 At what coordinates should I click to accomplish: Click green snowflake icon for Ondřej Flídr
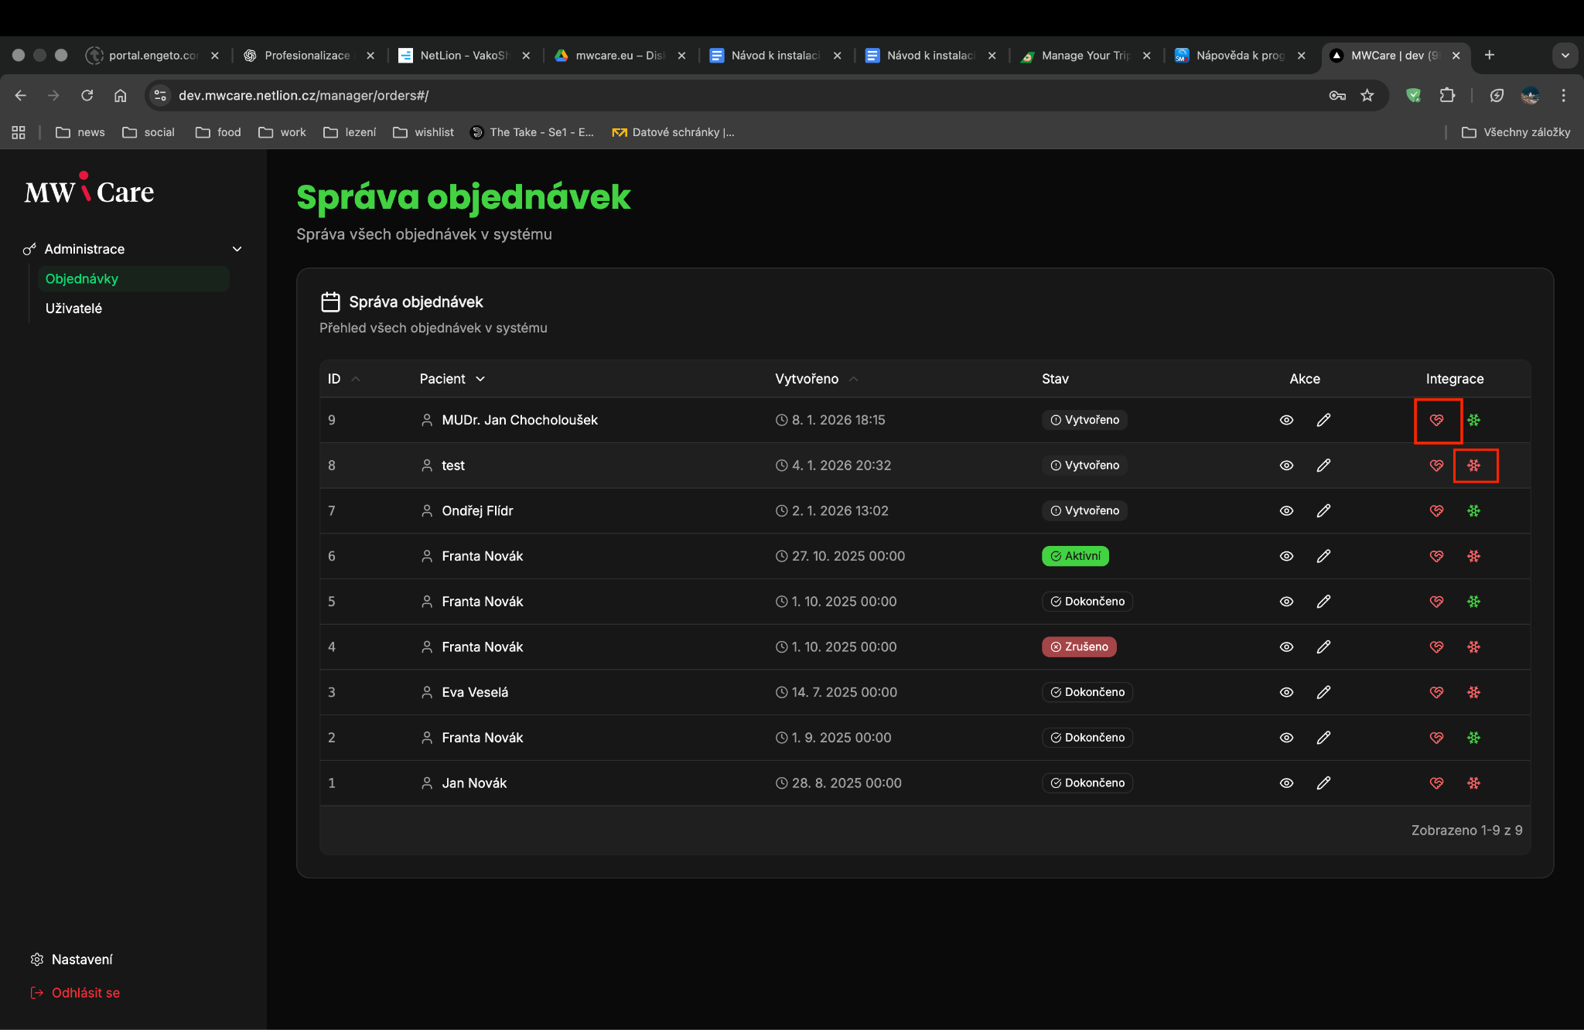tap(1474, 510)
